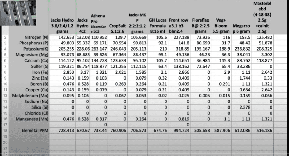Select the cell with value 0.005

(200, 96)
